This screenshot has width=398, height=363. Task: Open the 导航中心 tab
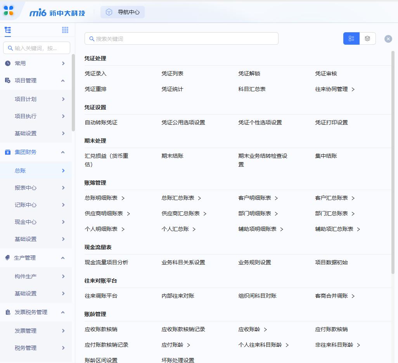click(x=123, y=12)
